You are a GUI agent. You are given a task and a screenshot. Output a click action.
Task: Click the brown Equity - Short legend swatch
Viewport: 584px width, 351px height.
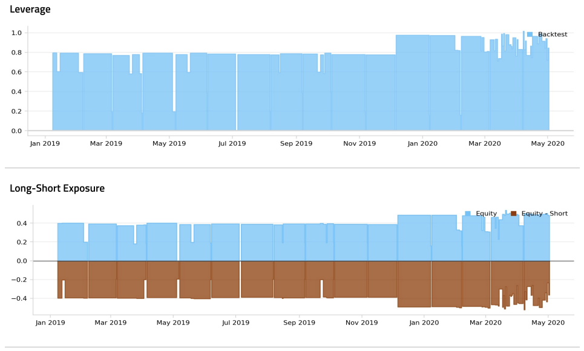(x=514, y=214)
